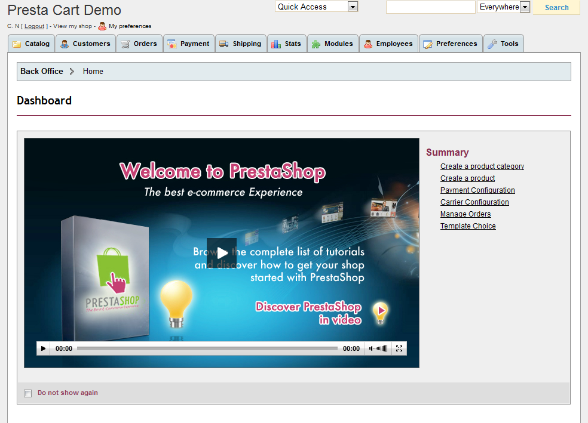Click the Orders shopping cart icon
The image size is (588, 423).
click(x=125, y=44)
